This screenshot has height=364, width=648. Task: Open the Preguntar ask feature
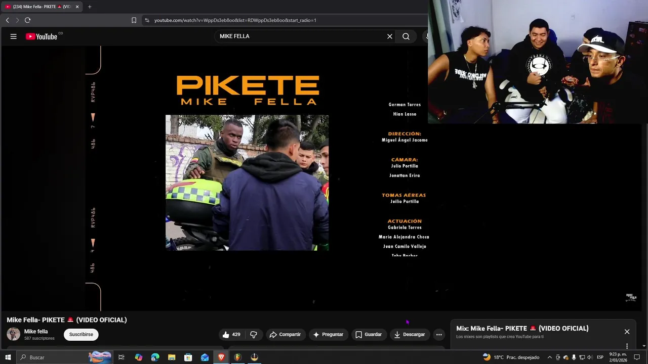click(328, 334)
